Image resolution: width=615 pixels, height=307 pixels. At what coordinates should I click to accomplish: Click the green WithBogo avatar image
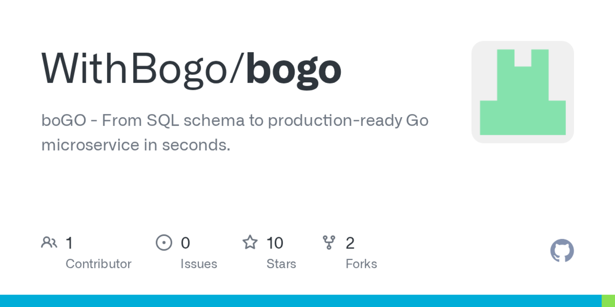pyautogui.click(x=522, y=92)
